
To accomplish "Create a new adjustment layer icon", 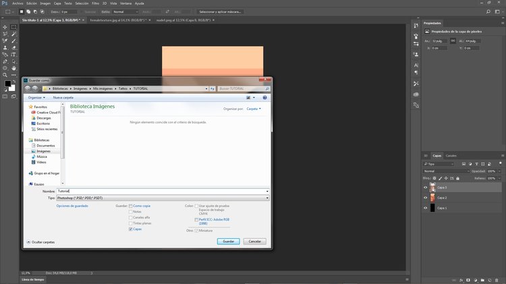I will 476,281.
